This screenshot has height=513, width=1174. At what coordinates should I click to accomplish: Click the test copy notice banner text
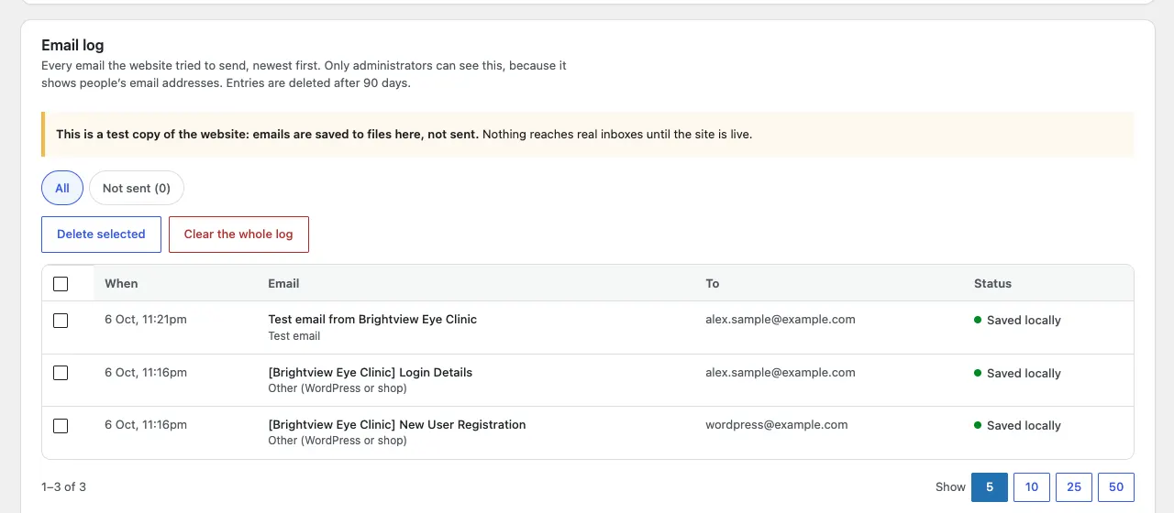(x=404, y=134)
